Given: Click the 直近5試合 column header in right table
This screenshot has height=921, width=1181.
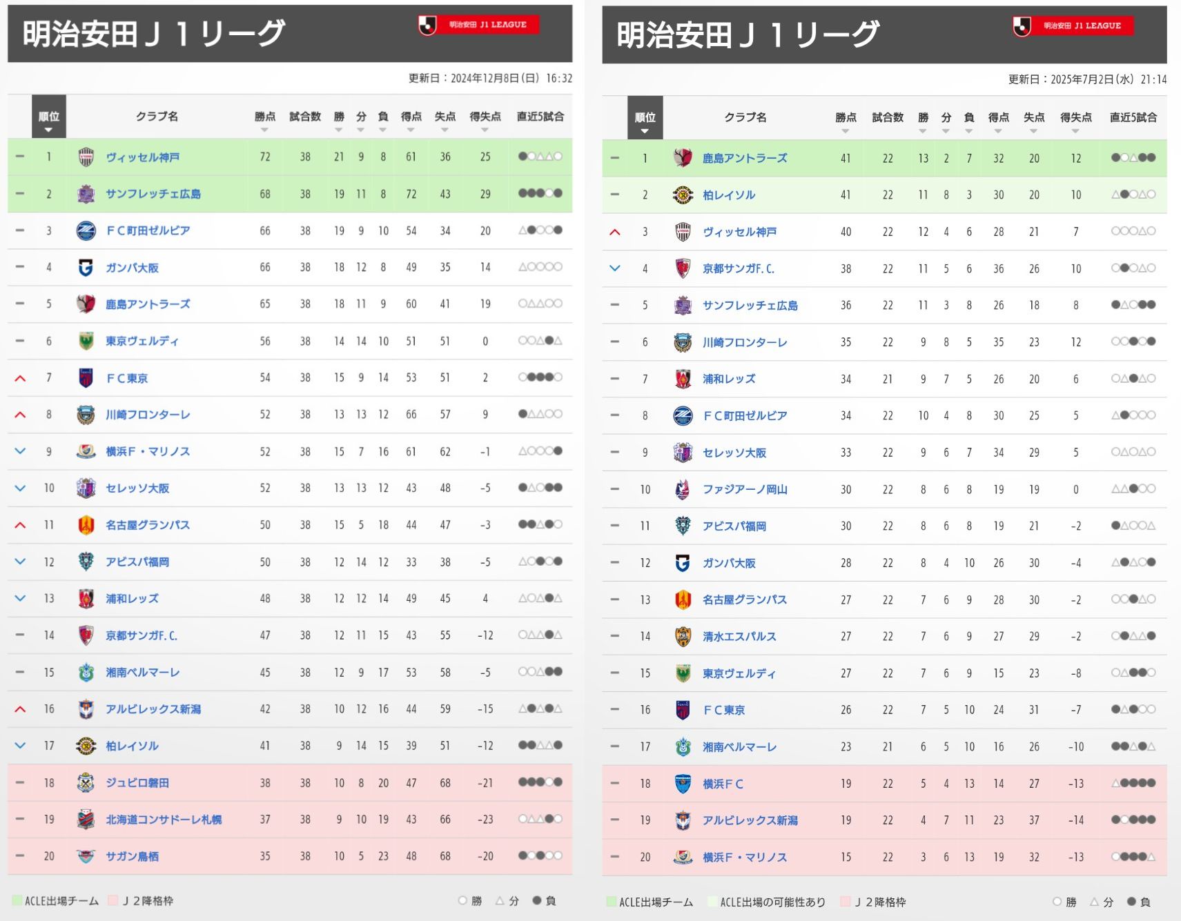Looking at the screenshot, I should [1133, 117].
